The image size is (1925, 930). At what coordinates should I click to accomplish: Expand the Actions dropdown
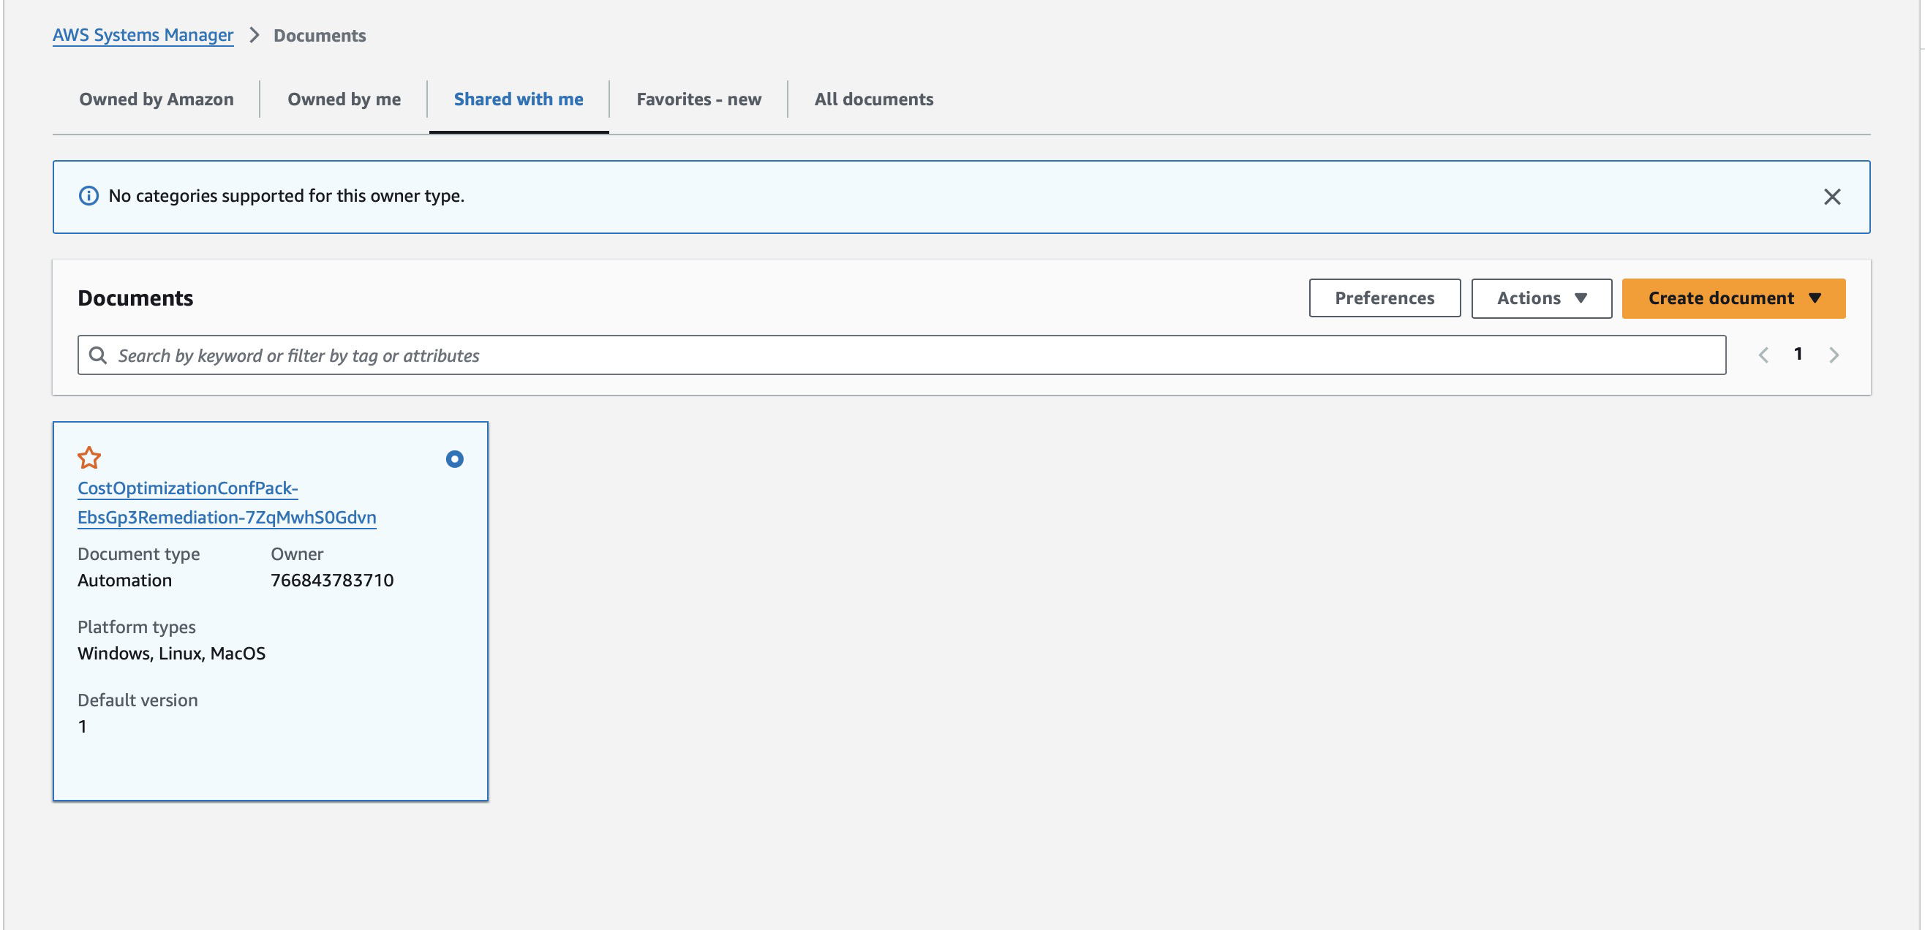(1541, 298)
